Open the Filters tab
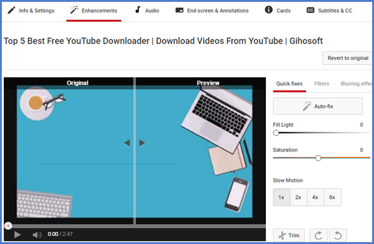This screenshot has width=374, height=244. click(x=322, y=84)
